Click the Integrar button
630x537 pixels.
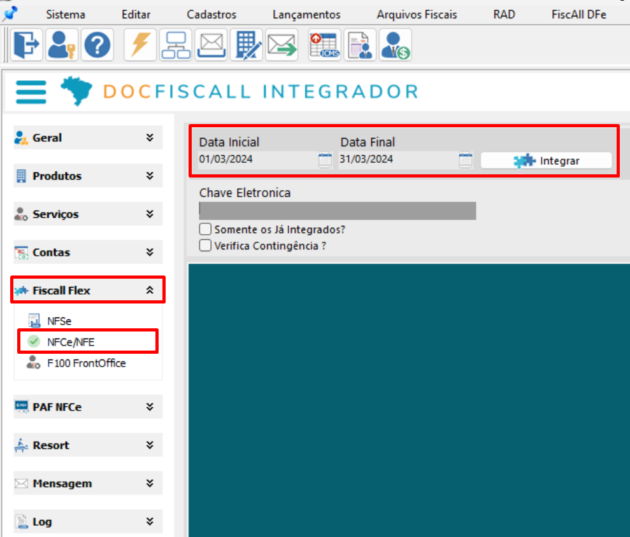point(546,160)
